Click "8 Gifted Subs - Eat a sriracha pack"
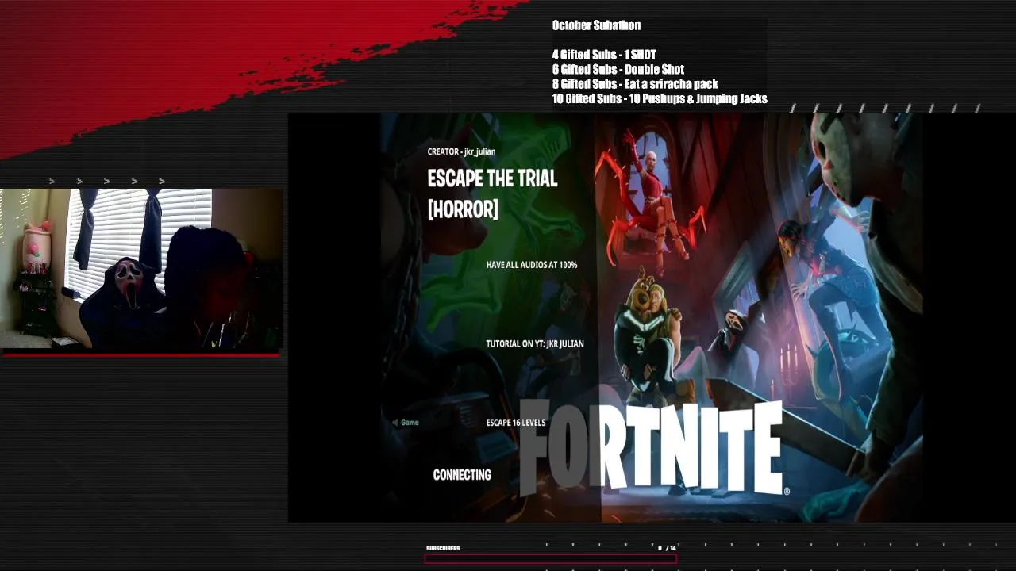 coord(635,84)
